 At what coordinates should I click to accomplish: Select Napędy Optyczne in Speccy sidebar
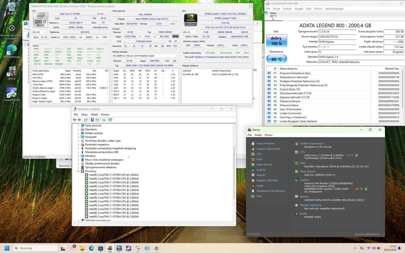267,181
